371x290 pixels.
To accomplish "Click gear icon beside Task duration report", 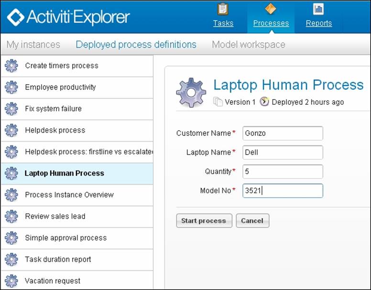I will tap(11, 260).
